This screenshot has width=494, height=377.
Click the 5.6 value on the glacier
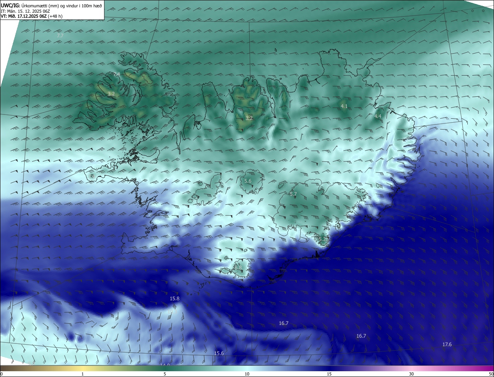(248, 181)
